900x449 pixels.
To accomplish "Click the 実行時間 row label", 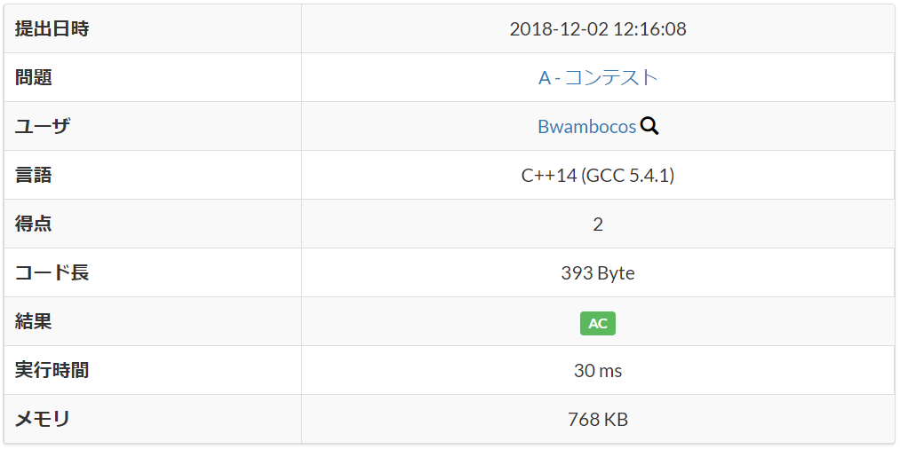I will point(52,370).
